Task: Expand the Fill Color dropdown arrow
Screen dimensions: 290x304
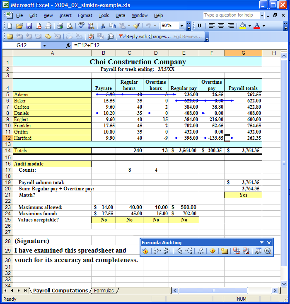Action: [x=249, y=26]
